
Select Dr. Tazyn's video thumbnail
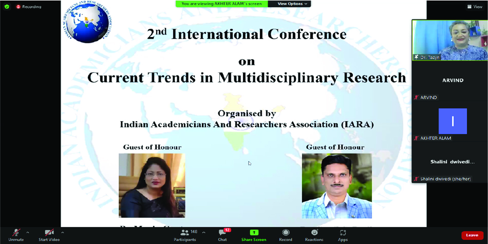(x=449, y=40)
